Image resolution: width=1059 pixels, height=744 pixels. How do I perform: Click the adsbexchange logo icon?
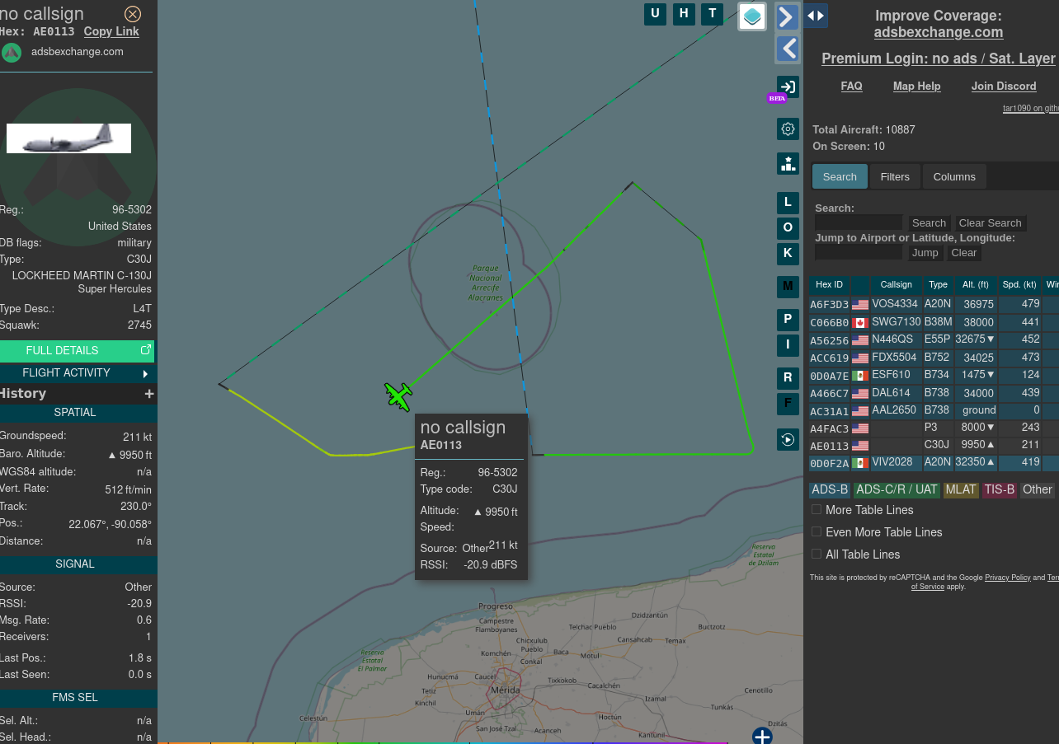(x=12, y=53)
